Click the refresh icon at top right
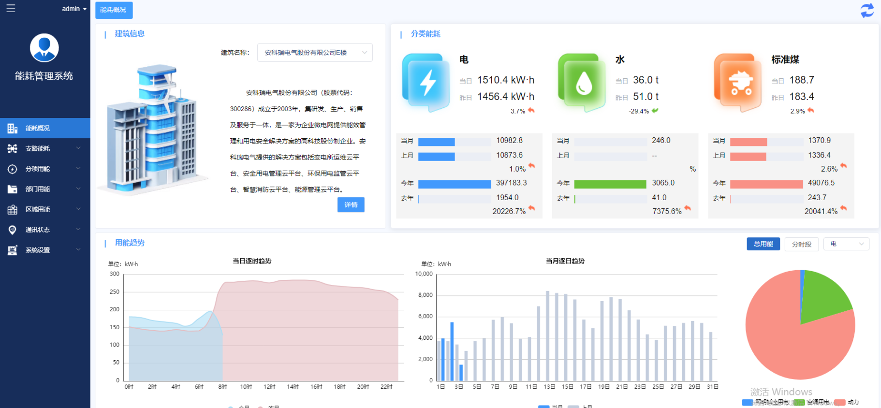Image resolution: width=881 pixels, height=408 pixels. coord(867,10)
